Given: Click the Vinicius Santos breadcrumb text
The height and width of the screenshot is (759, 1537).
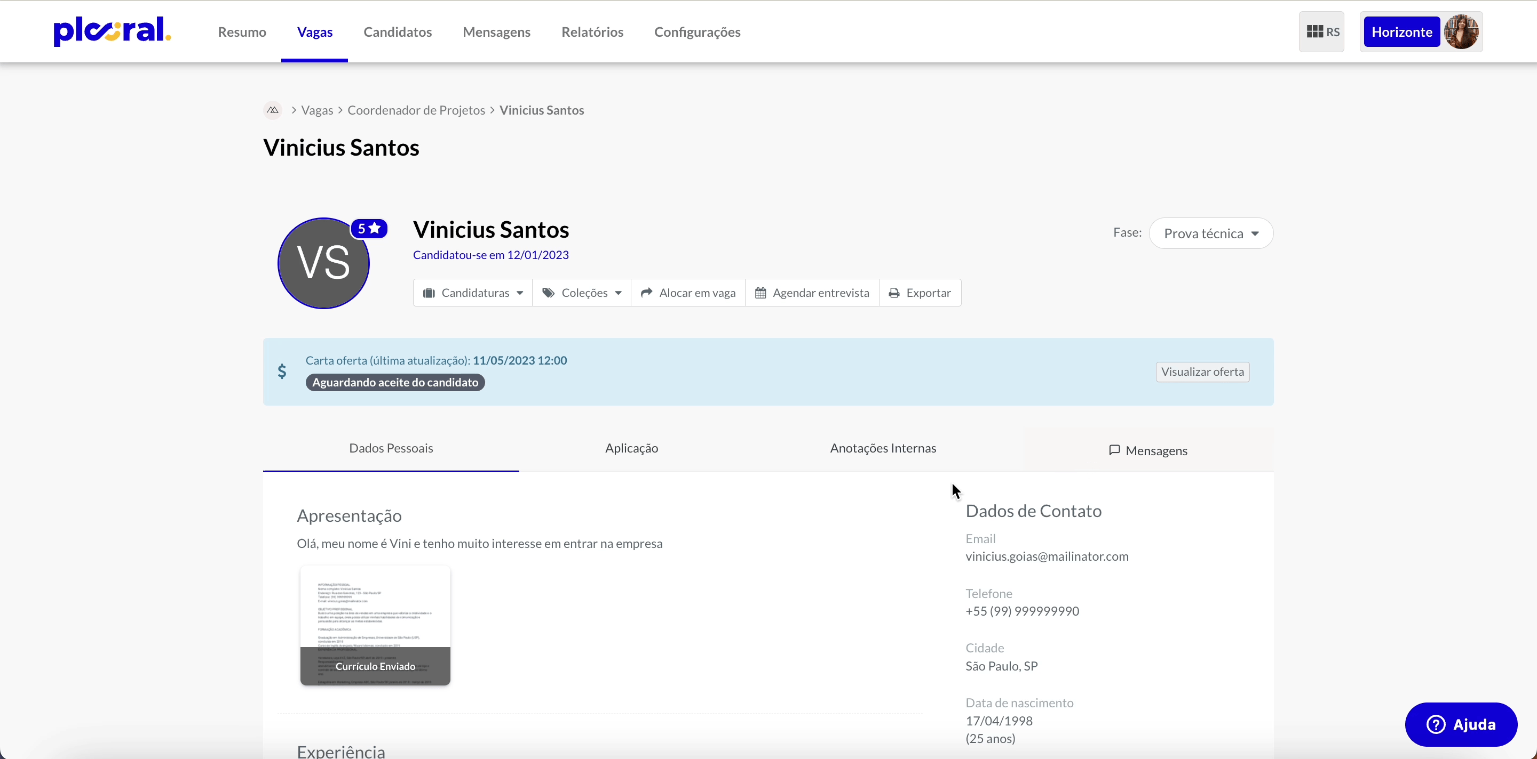Looking at the screenshot, I should click(541, 110).
